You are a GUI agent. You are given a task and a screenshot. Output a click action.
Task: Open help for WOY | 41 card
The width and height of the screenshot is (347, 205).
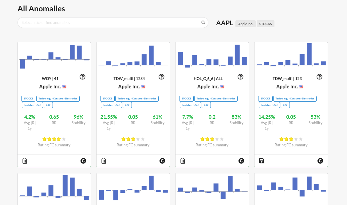83,77
